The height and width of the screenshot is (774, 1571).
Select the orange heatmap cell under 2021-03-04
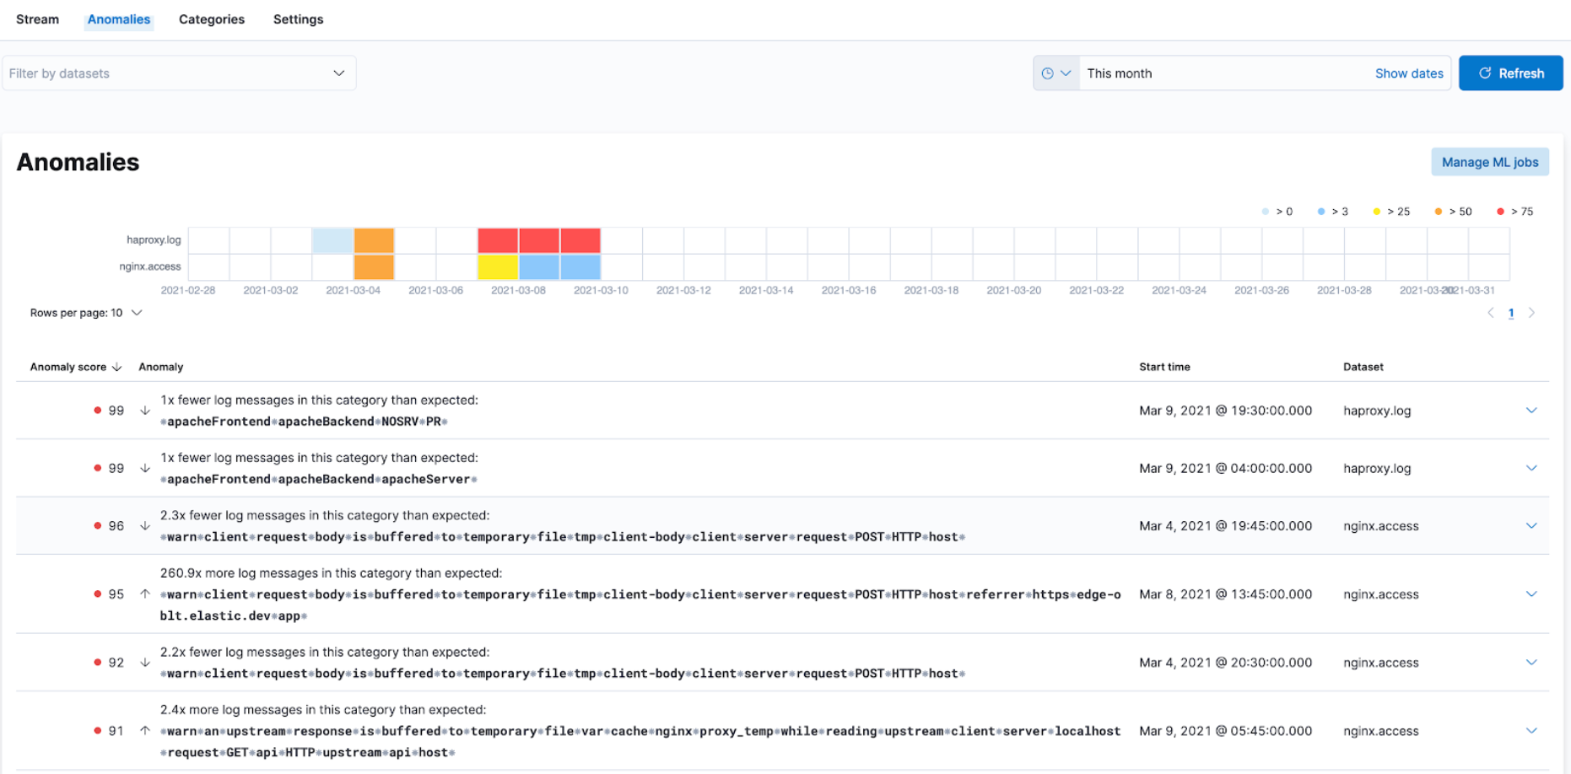coord(374,240)
